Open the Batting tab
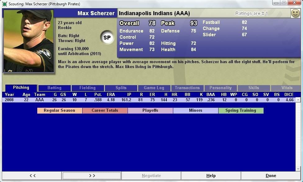 [54, 88]
